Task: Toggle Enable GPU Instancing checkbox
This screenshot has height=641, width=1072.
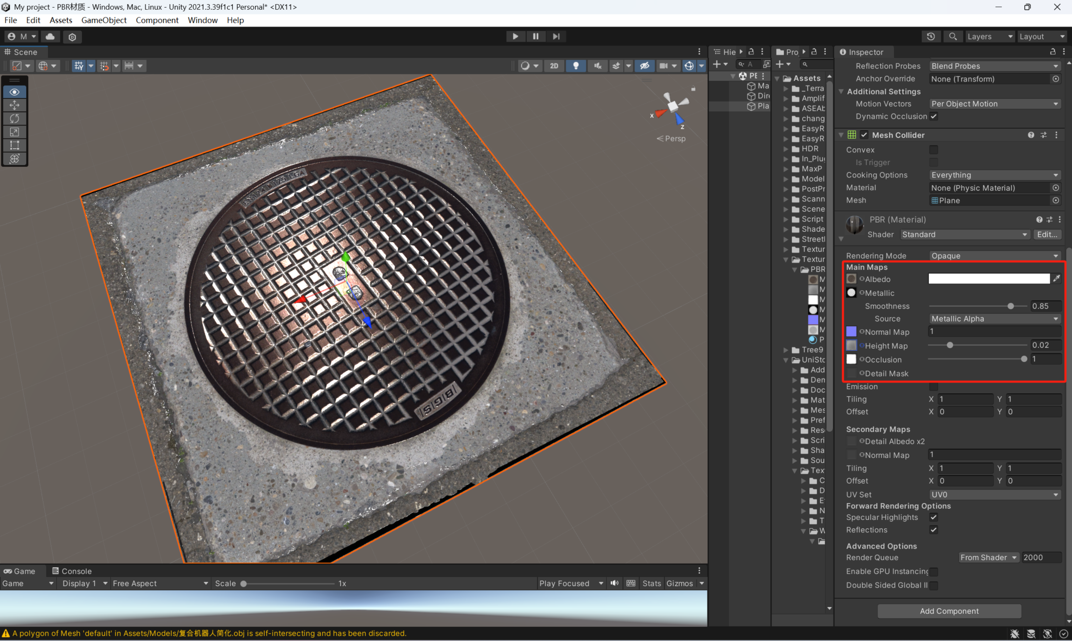Action: [934, 571]
